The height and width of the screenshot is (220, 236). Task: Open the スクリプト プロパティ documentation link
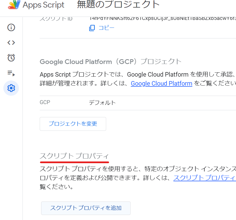[x=204, y=178]
